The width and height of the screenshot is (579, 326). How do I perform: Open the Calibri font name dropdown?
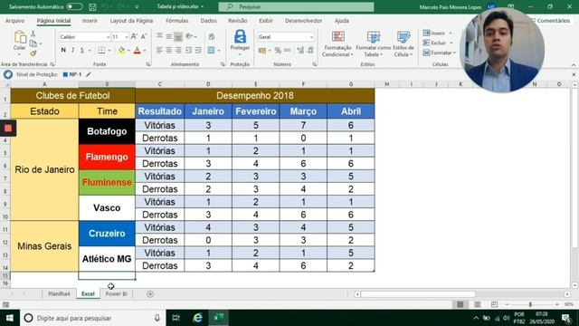[x=108, y=37]
